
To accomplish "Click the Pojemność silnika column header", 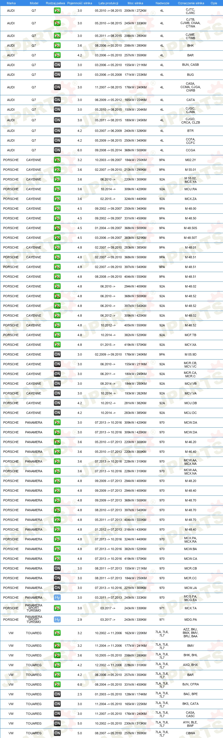I will point(80,3).
